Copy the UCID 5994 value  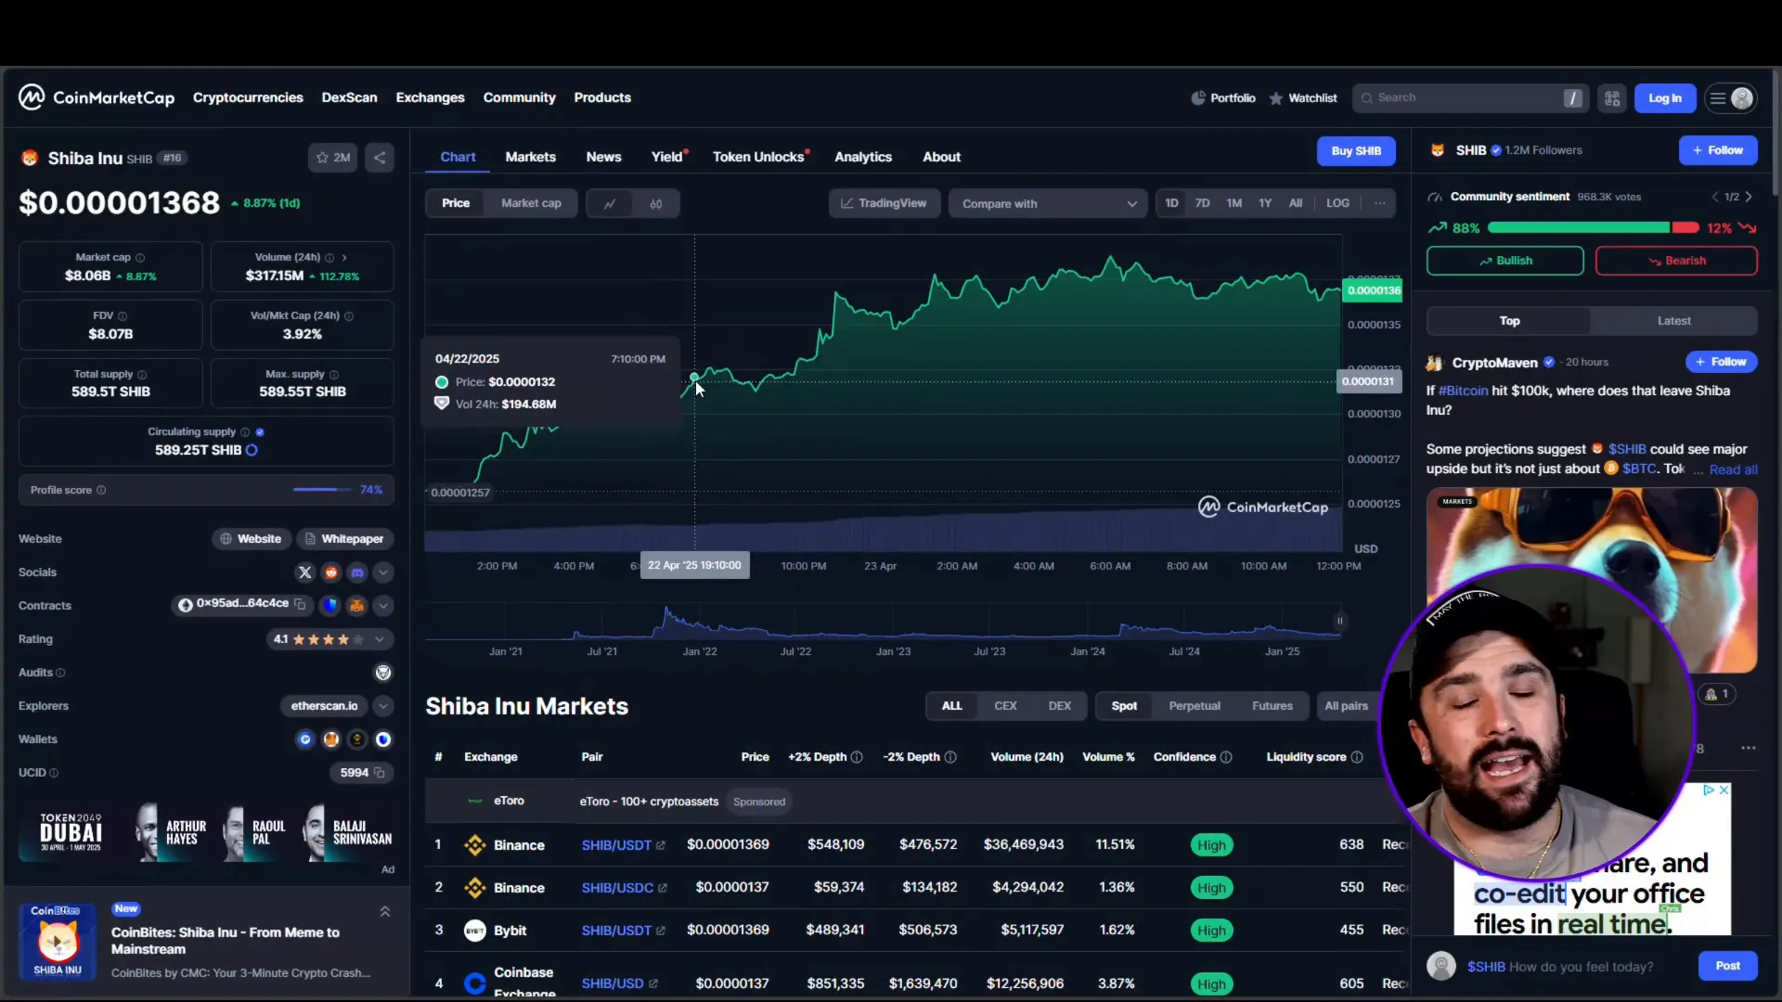[379, 773]
